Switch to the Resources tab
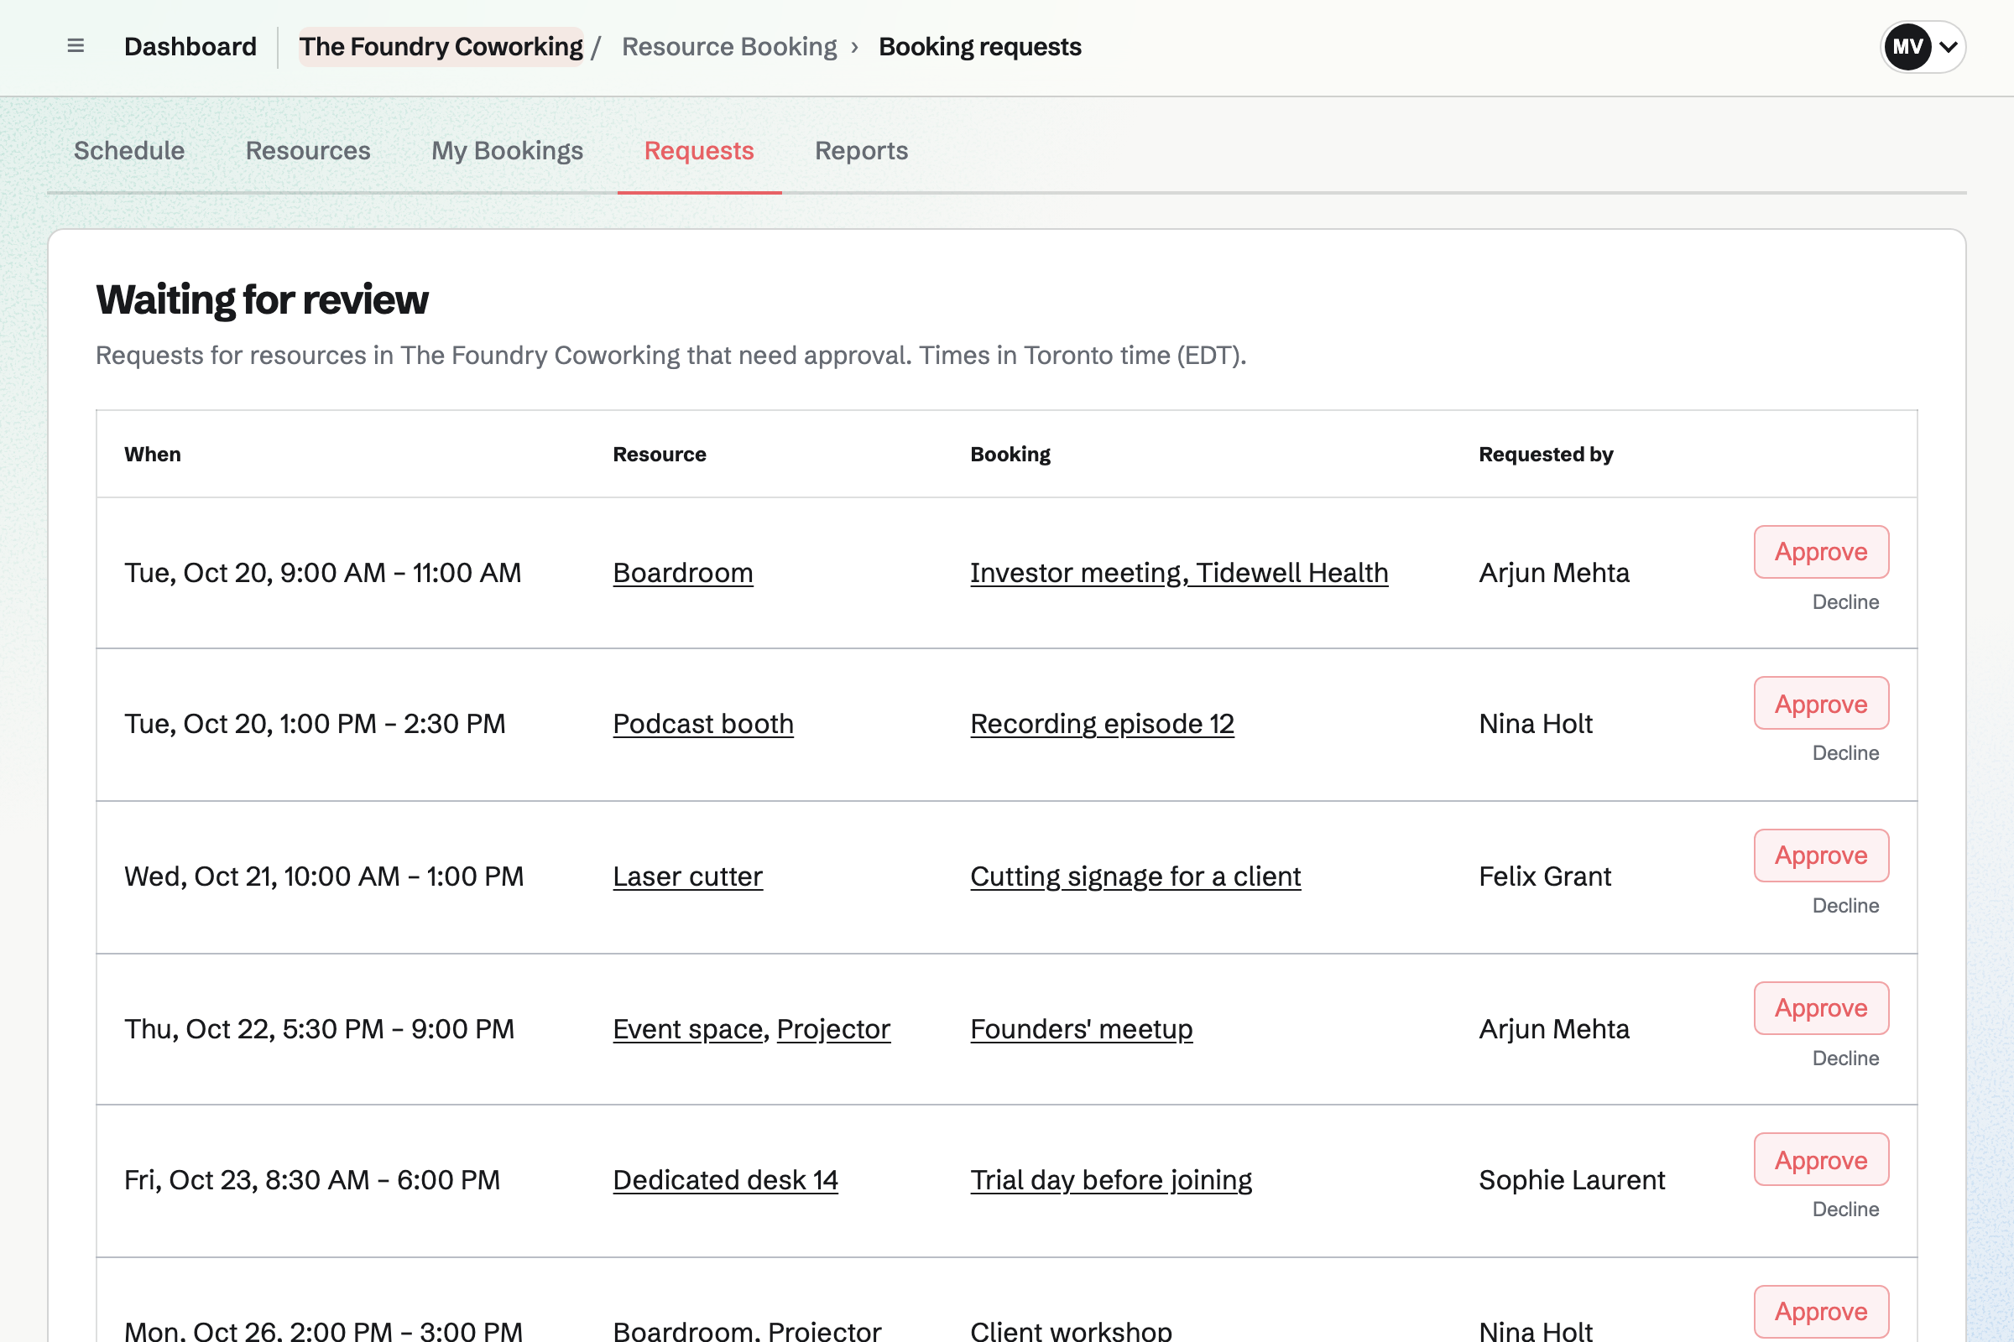 pos(308,151)
